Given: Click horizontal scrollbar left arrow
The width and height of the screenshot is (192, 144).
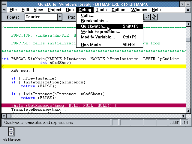Looking at the screenshot, I should click(4, 116).
